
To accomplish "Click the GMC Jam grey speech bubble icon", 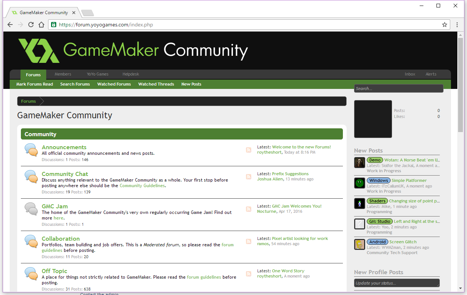I will [x=31, y=209].
